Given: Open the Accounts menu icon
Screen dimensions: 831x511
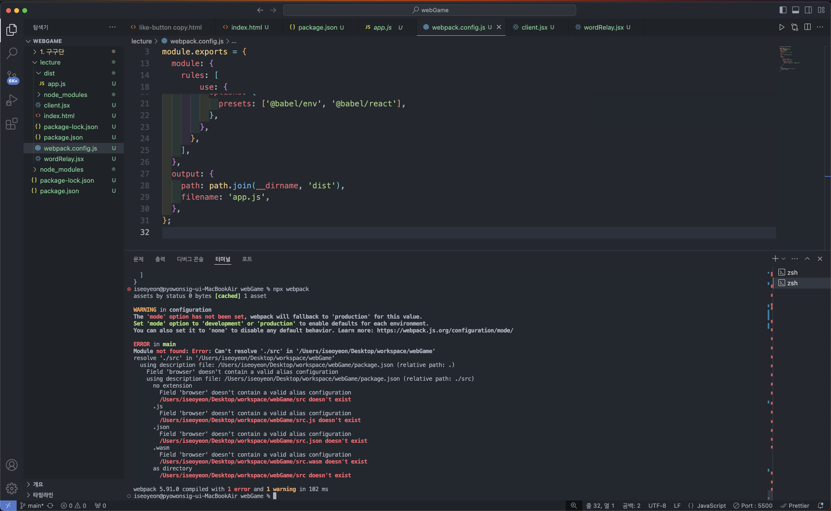Looking at the screenshot, I should [12, 465].
